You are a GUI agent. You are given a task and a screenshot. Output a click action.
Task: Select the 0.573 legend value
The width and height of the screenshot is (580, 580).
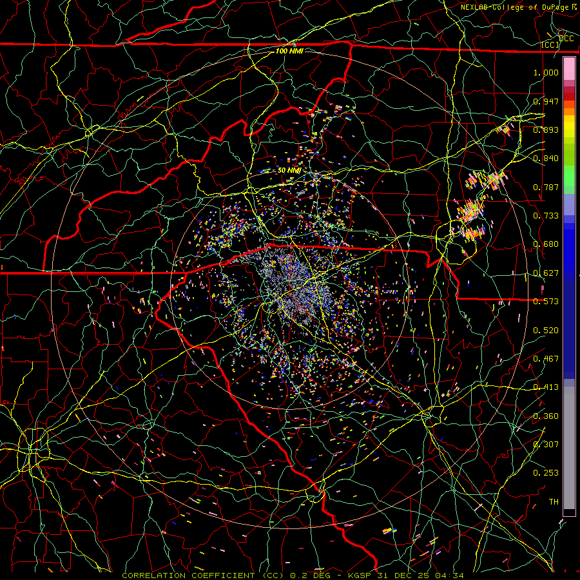click(546, 302)
